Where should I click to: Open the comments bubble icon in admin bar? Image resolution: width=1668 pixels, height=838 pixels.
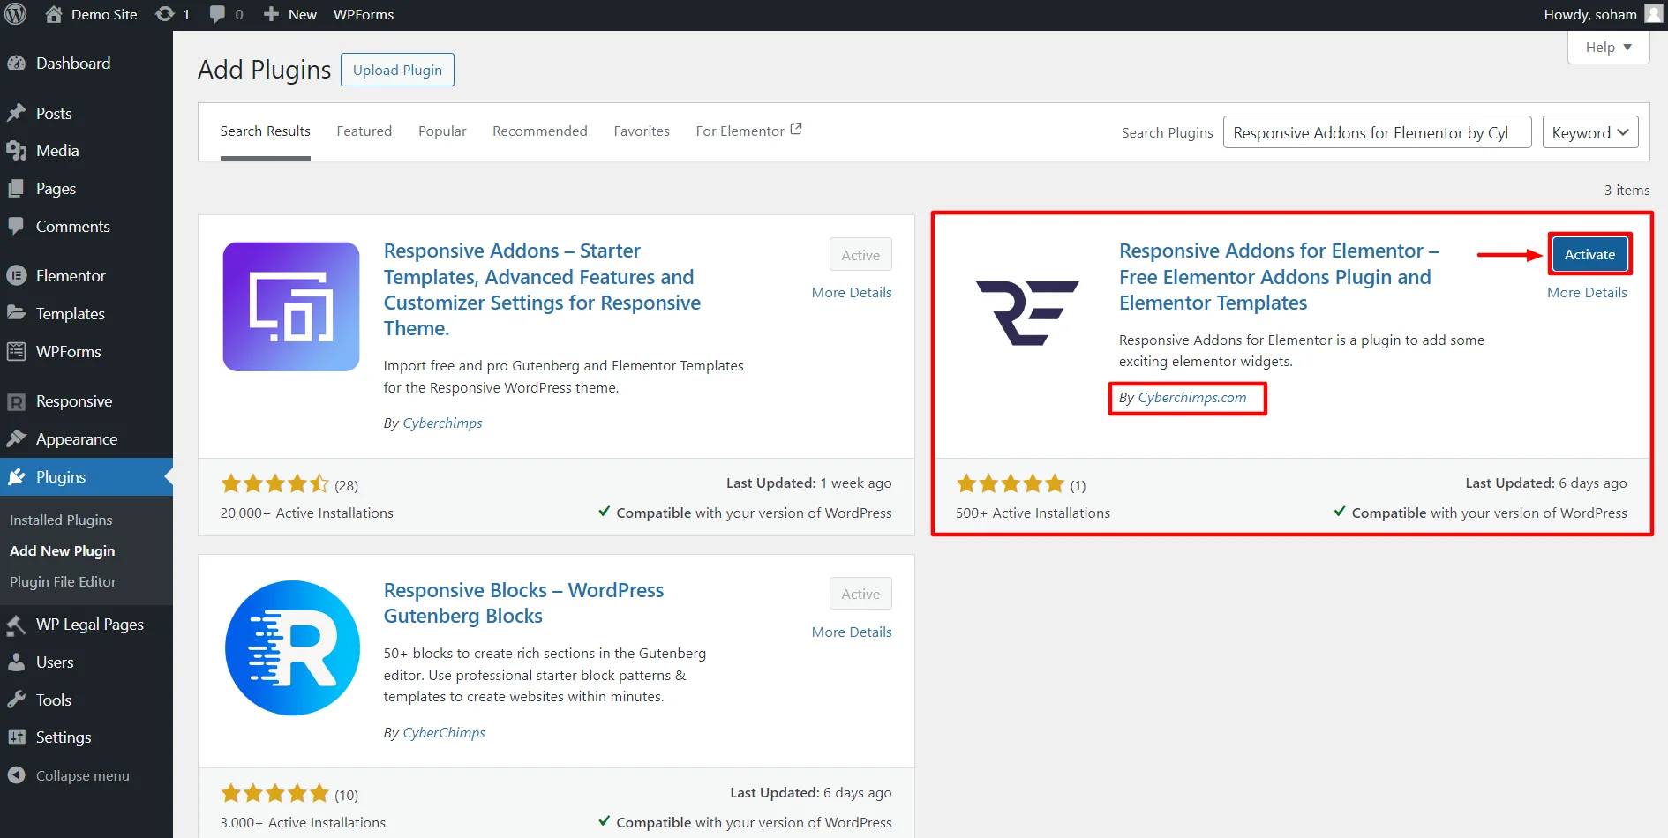point(217,14)
